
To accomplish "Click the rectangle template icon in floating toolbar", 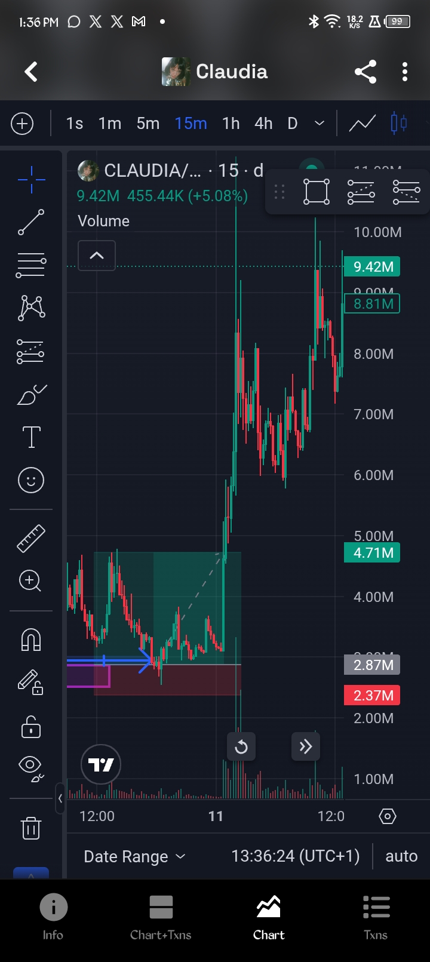I will coord(317,192).
